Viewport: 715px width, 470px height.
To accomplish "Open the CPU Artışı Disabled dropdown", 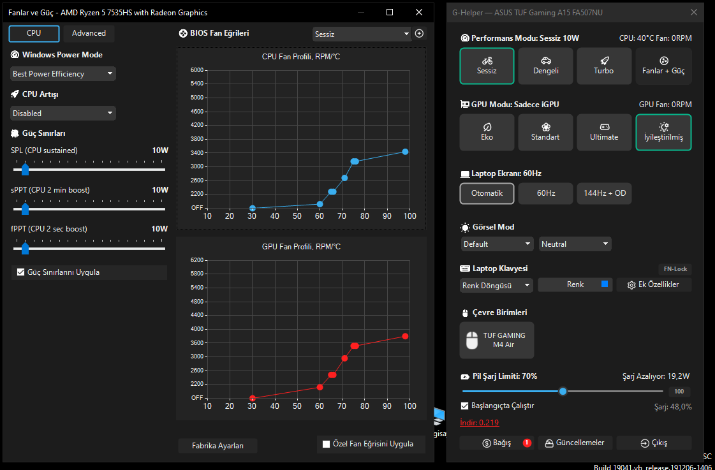I will coord(63,113).
